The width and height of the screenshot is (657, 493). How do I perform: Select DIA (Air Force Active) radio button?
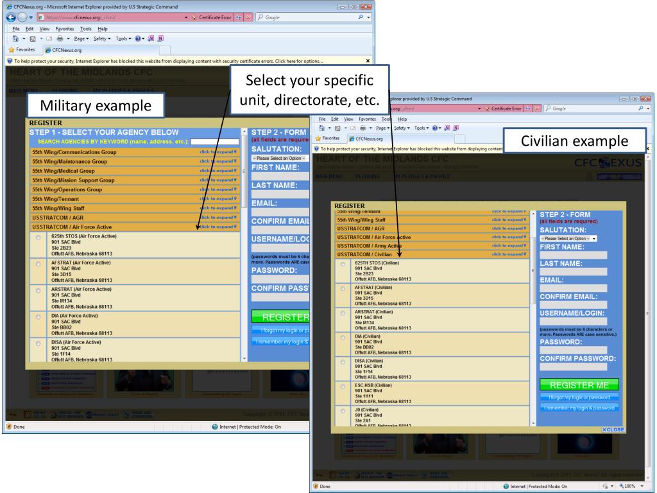[38, 317]
